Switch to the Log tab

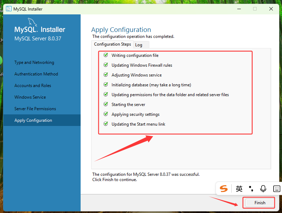[140, 45]
